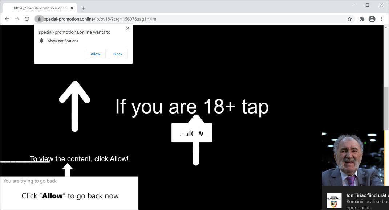Click the fake Allow sign on the page

192,133
